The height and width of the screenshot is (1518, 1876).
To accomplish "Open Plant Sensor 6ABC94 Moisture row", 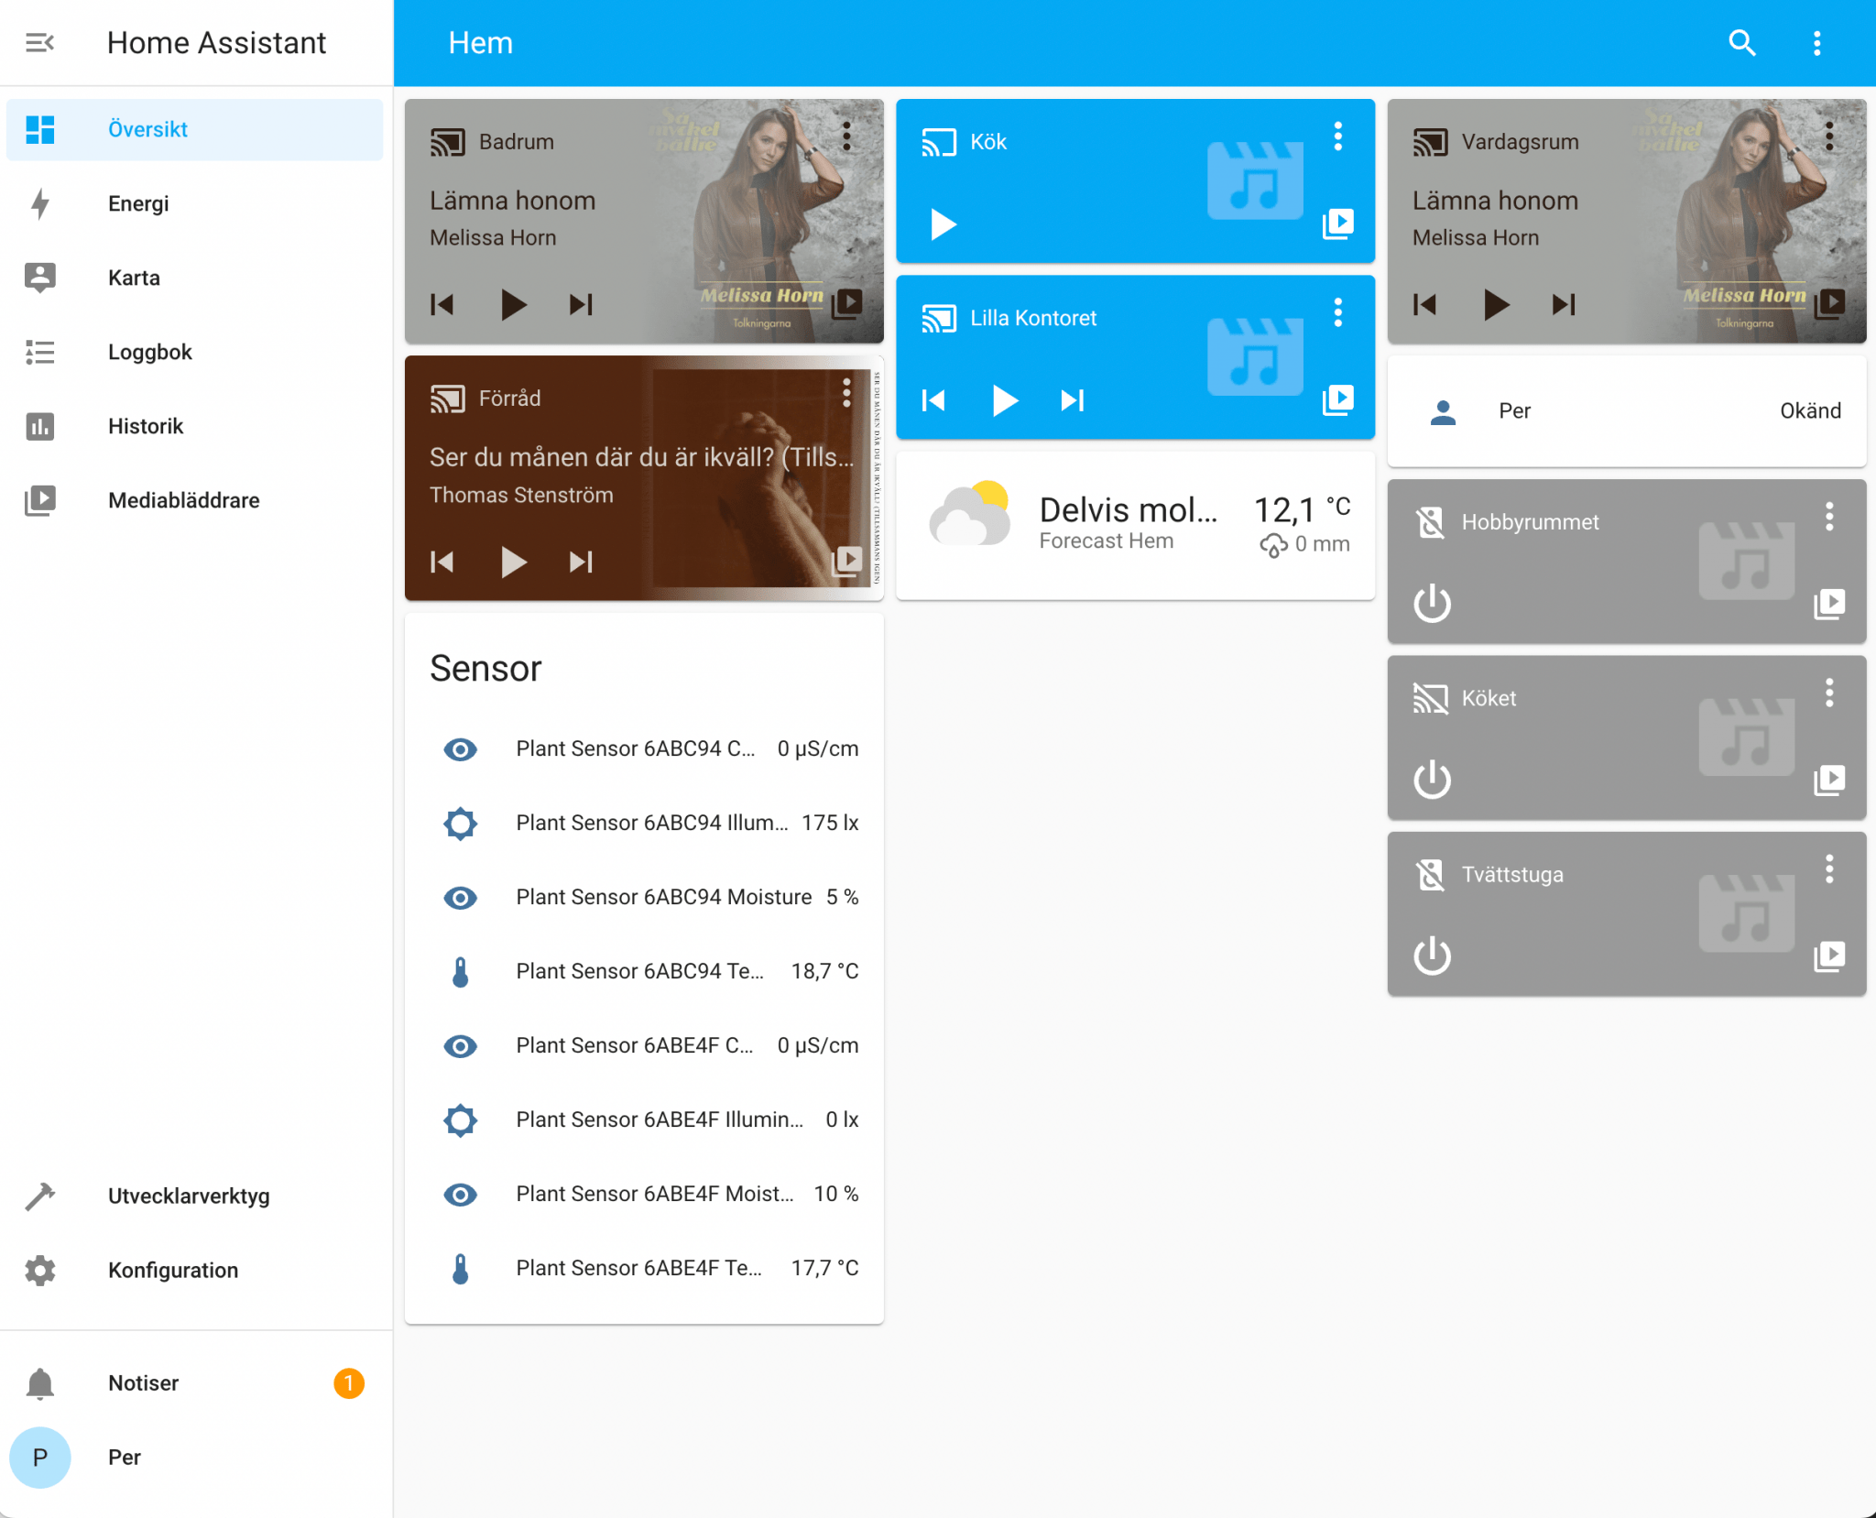I will click(644, 897).
